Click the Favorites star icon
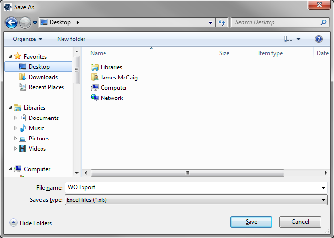 (x=18, y=56)
